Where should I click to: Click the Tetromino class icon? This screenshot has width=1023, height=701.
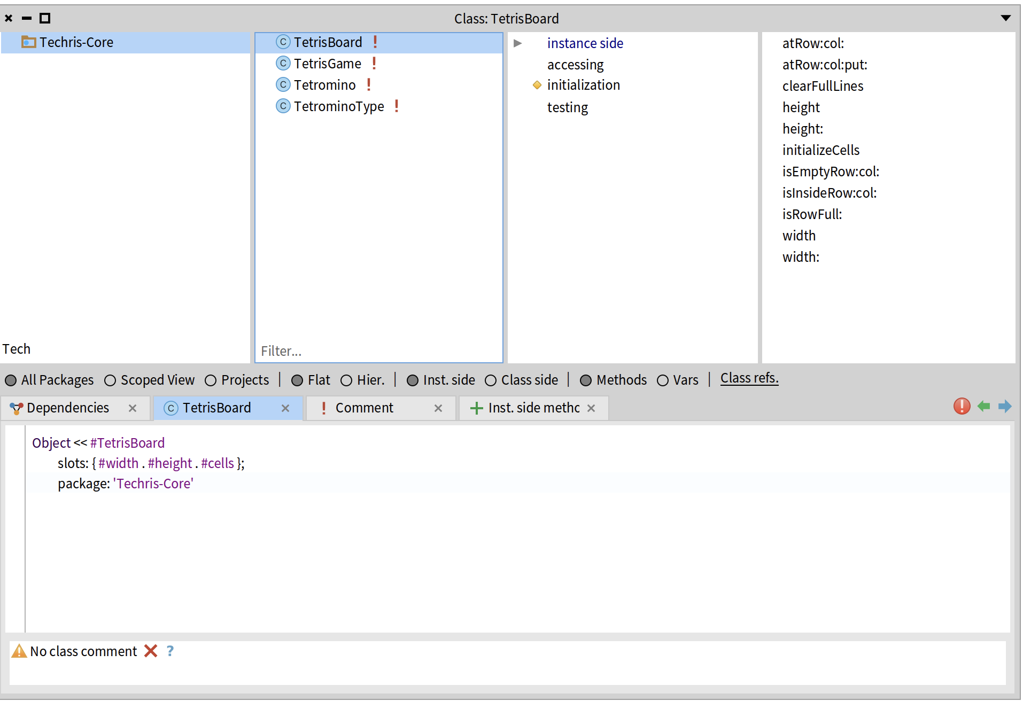pos(283,85)
